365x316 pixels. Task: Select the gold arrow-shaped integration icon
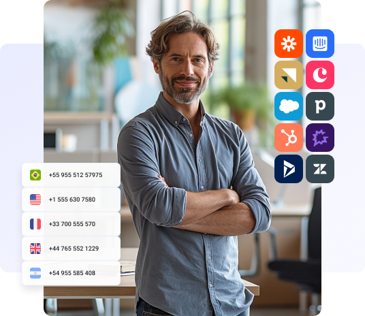(289, 75)
